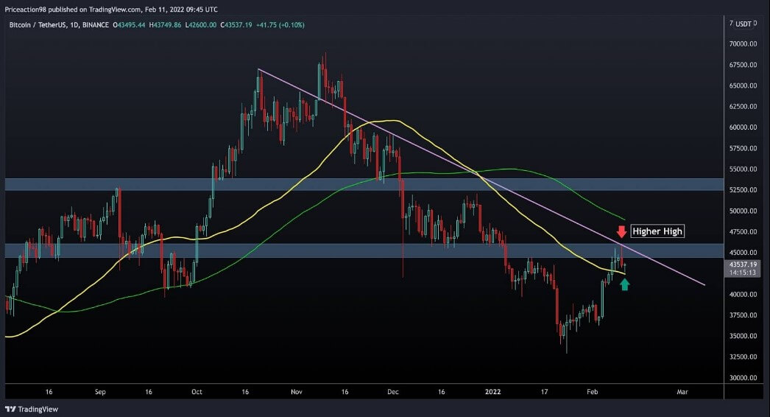Click the Feb label on time axis
Viewport: 770px width, 417px height.
(593, 392)
